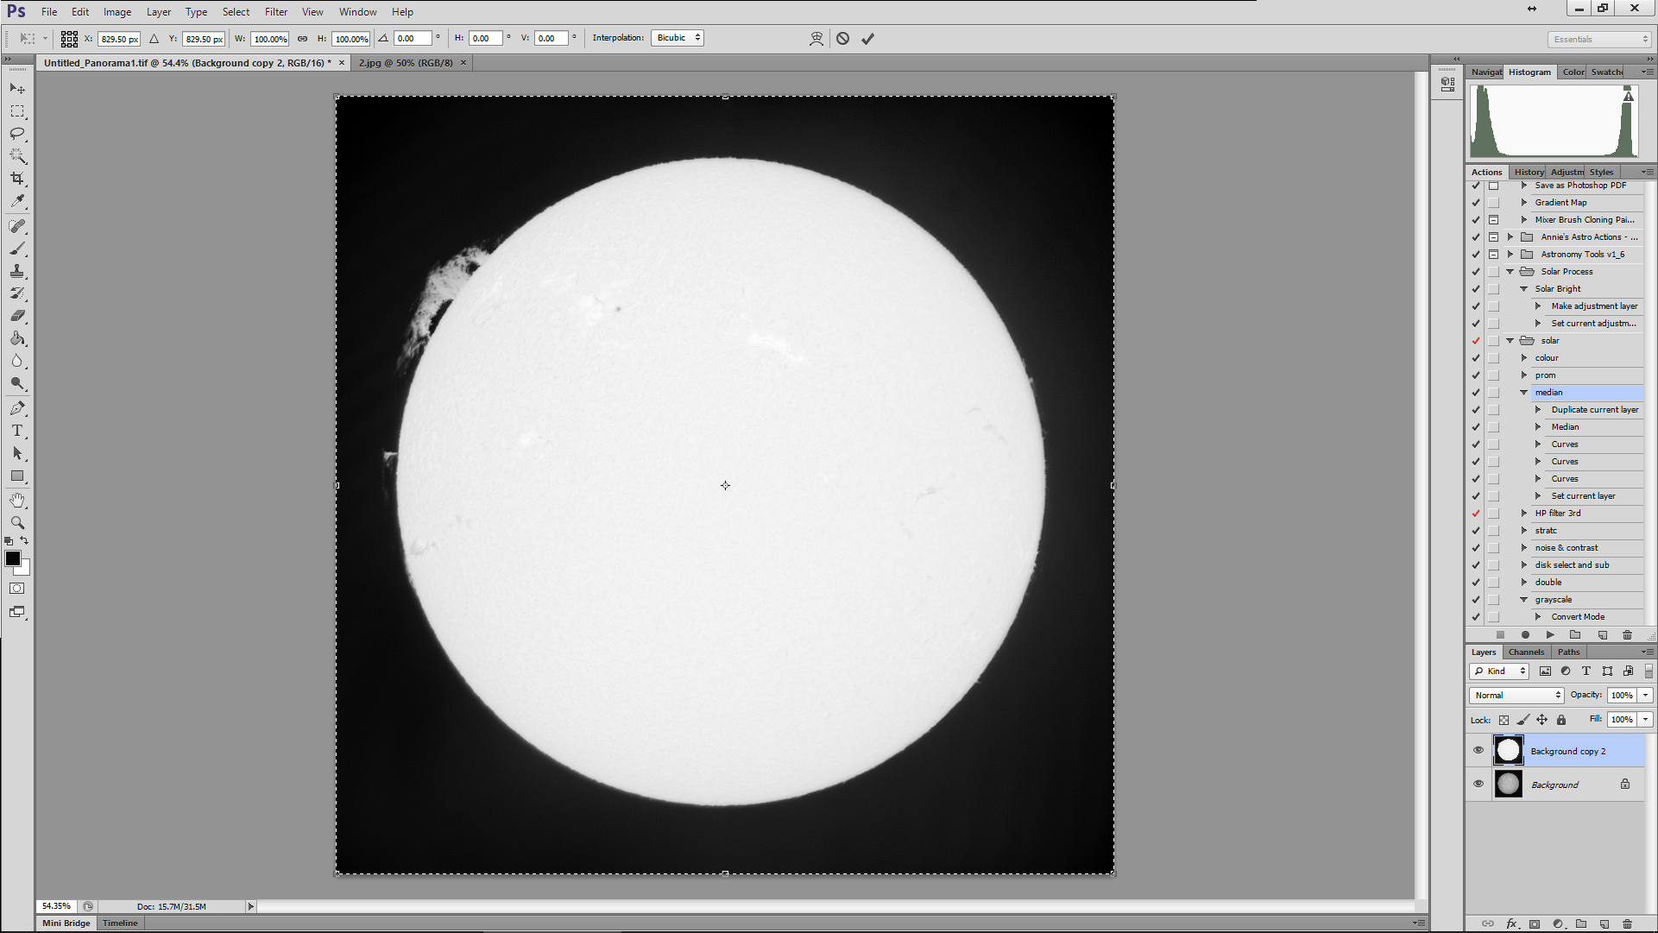The height and width of the screenshot is (933, 1658).
Task: Select the Eyedropper tool
Action: (x=17, y=201)
